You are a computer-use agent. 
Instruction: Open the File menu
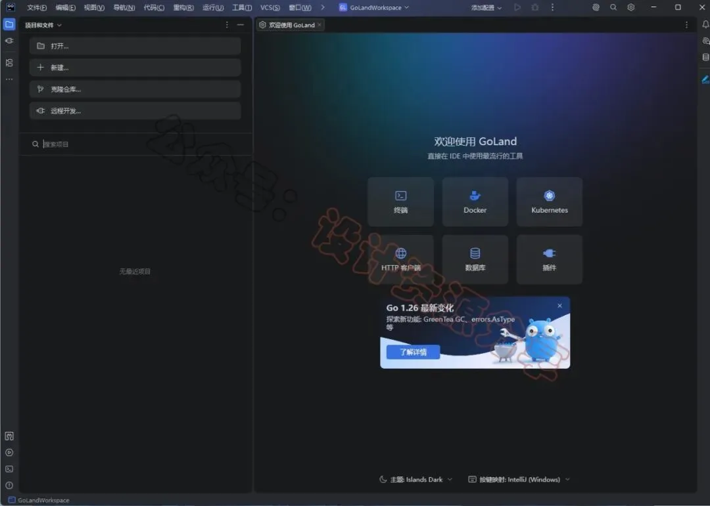[x=37, y=8]
